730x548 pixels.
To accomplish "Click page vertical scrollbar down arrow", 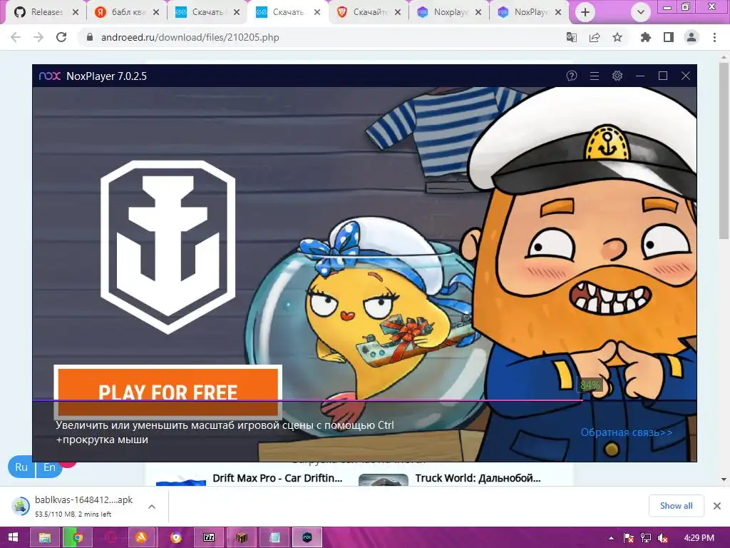I will pos(724,479).
